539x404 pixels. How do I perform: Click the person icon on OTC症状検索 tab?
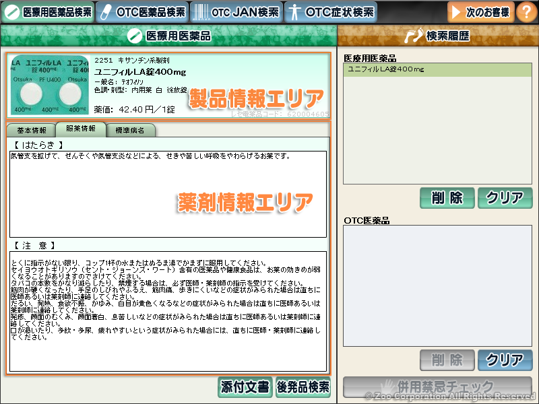coord(294,12)
